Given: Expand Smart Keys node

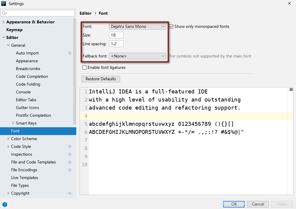Looking at the screenshot, I should [x=13, y=123].
